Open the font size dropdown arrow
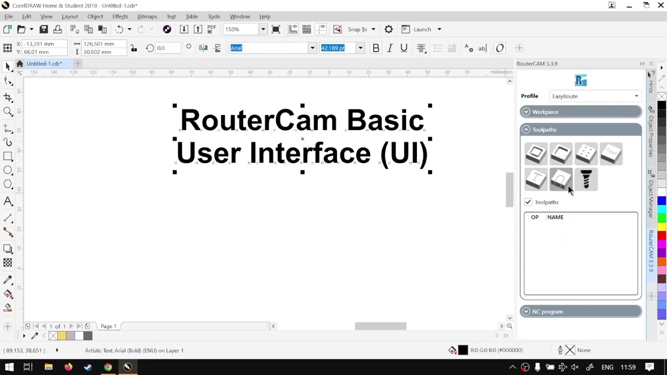Viewport: 667px width, 375px height. (x=360, y=48)
